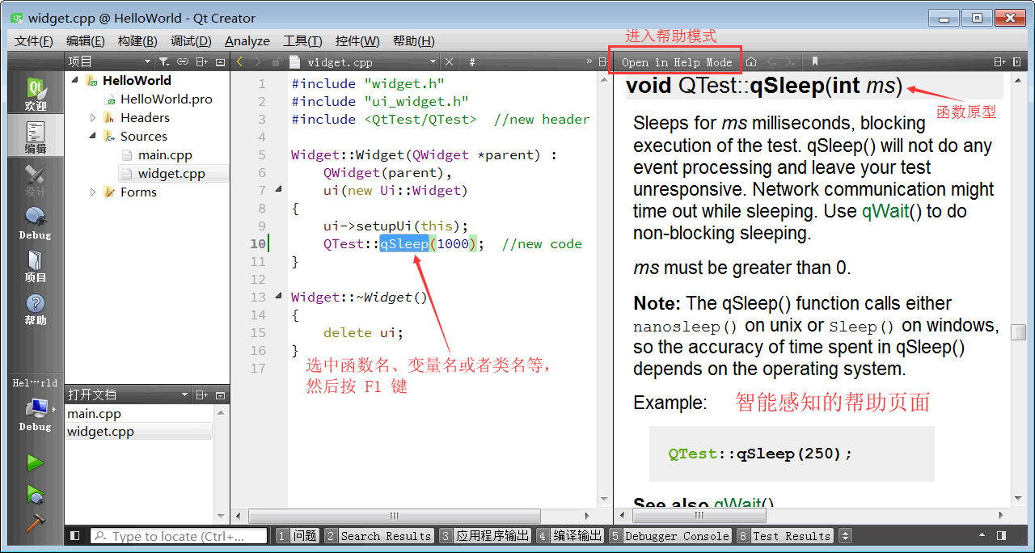Open the Widgets (控件) menu
Screen dimensions: 1035x553
357,40
